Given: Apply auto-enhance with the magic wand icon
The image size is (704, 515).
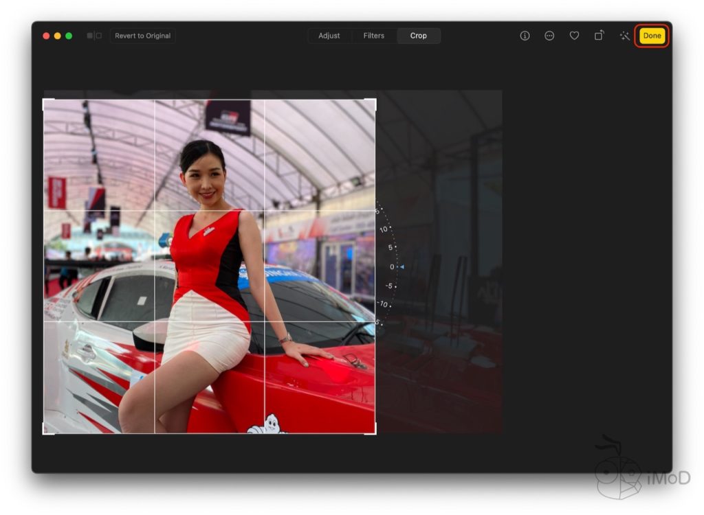Looking at the screenshot, I should point(624,36).
